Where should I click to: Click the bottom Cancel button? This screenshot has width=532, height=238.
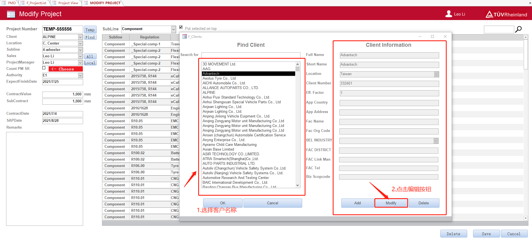pos(514,234)
